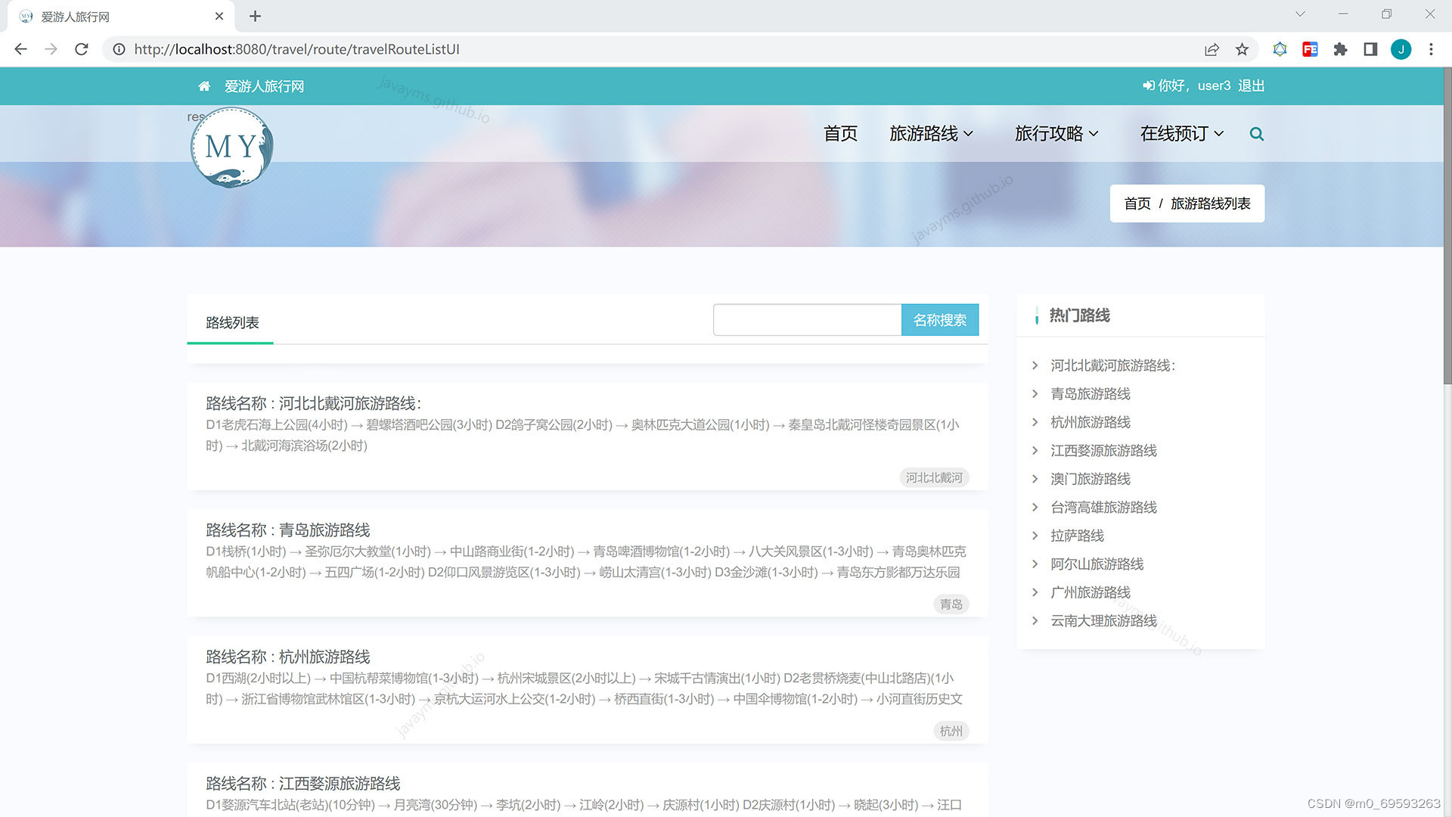Bookmark this page with the star icon
Image resolution: width=1452 pixels, height=817 pixels.
(1242, 49)
